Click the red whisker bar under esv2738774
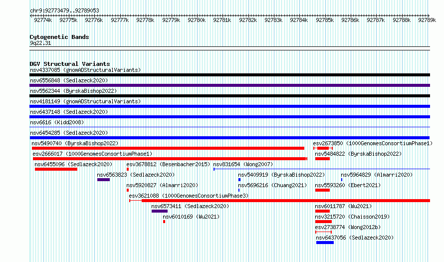This screenshot has height=262, width=444. 323,232
